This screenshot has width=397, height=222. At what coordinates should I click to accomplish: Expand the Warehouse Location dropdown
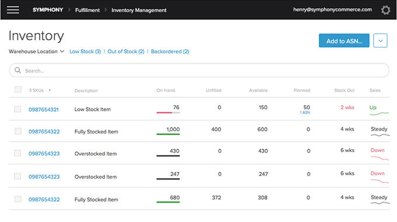(x=36, y=51)
